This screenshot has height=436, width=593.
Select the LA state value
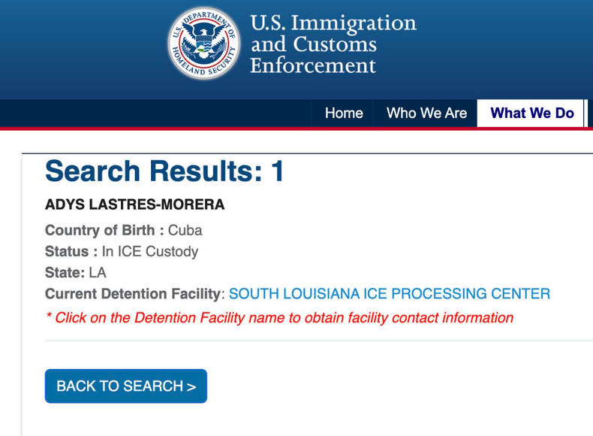pos(98,273)
